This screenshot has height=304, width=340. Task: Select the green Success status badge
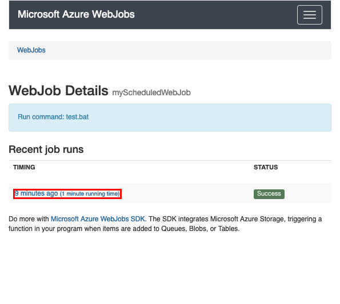[269, 194]
